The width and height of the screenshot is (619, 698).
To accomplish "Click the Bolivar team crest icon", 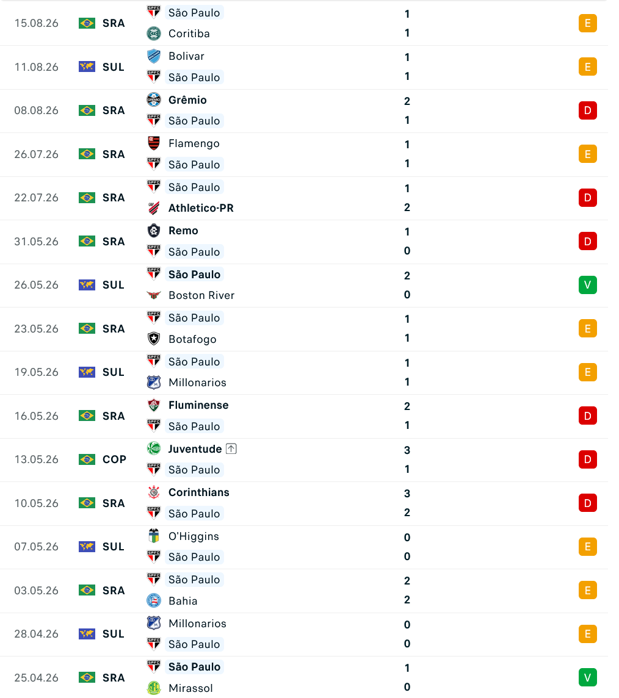I will click(x=154, y=56).
